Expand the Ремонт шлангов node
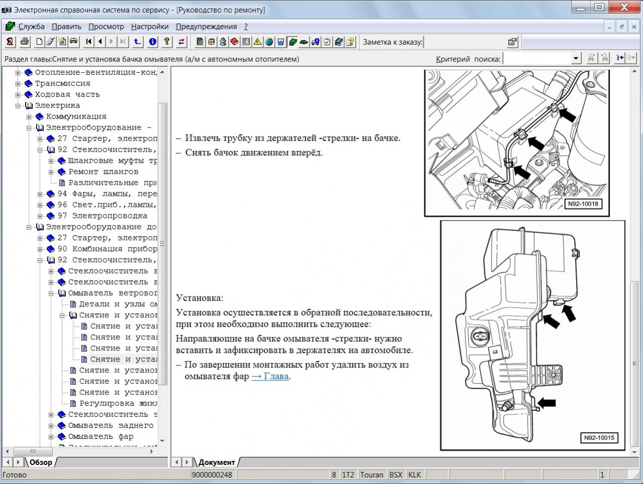Image resolution: width=643 pixels, height=484 pixels. (x=51, y=172)
